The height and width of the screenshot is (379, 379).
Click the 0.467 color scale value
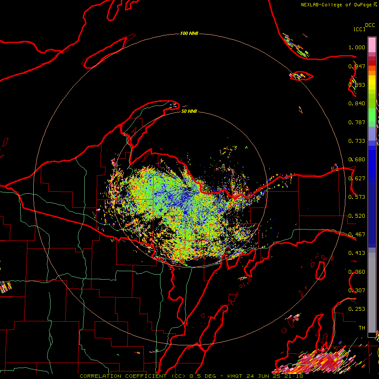click(357, 235)
